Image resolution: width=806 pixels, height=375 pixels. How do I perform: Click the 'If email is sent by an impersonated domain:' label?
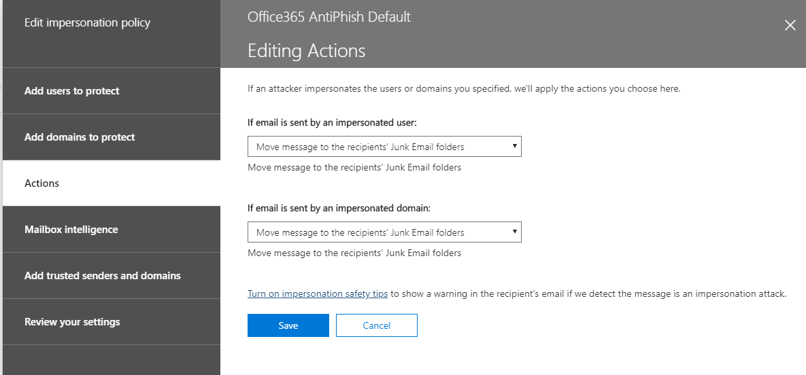coord(339,209)
